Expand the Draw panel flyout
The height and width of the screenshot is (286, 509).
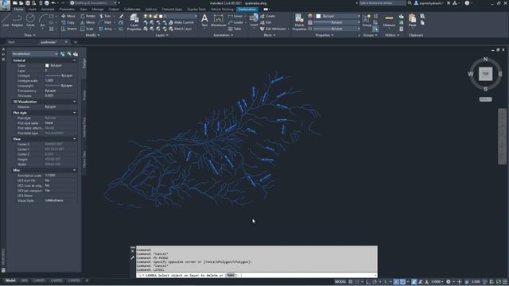pos(30,35)
